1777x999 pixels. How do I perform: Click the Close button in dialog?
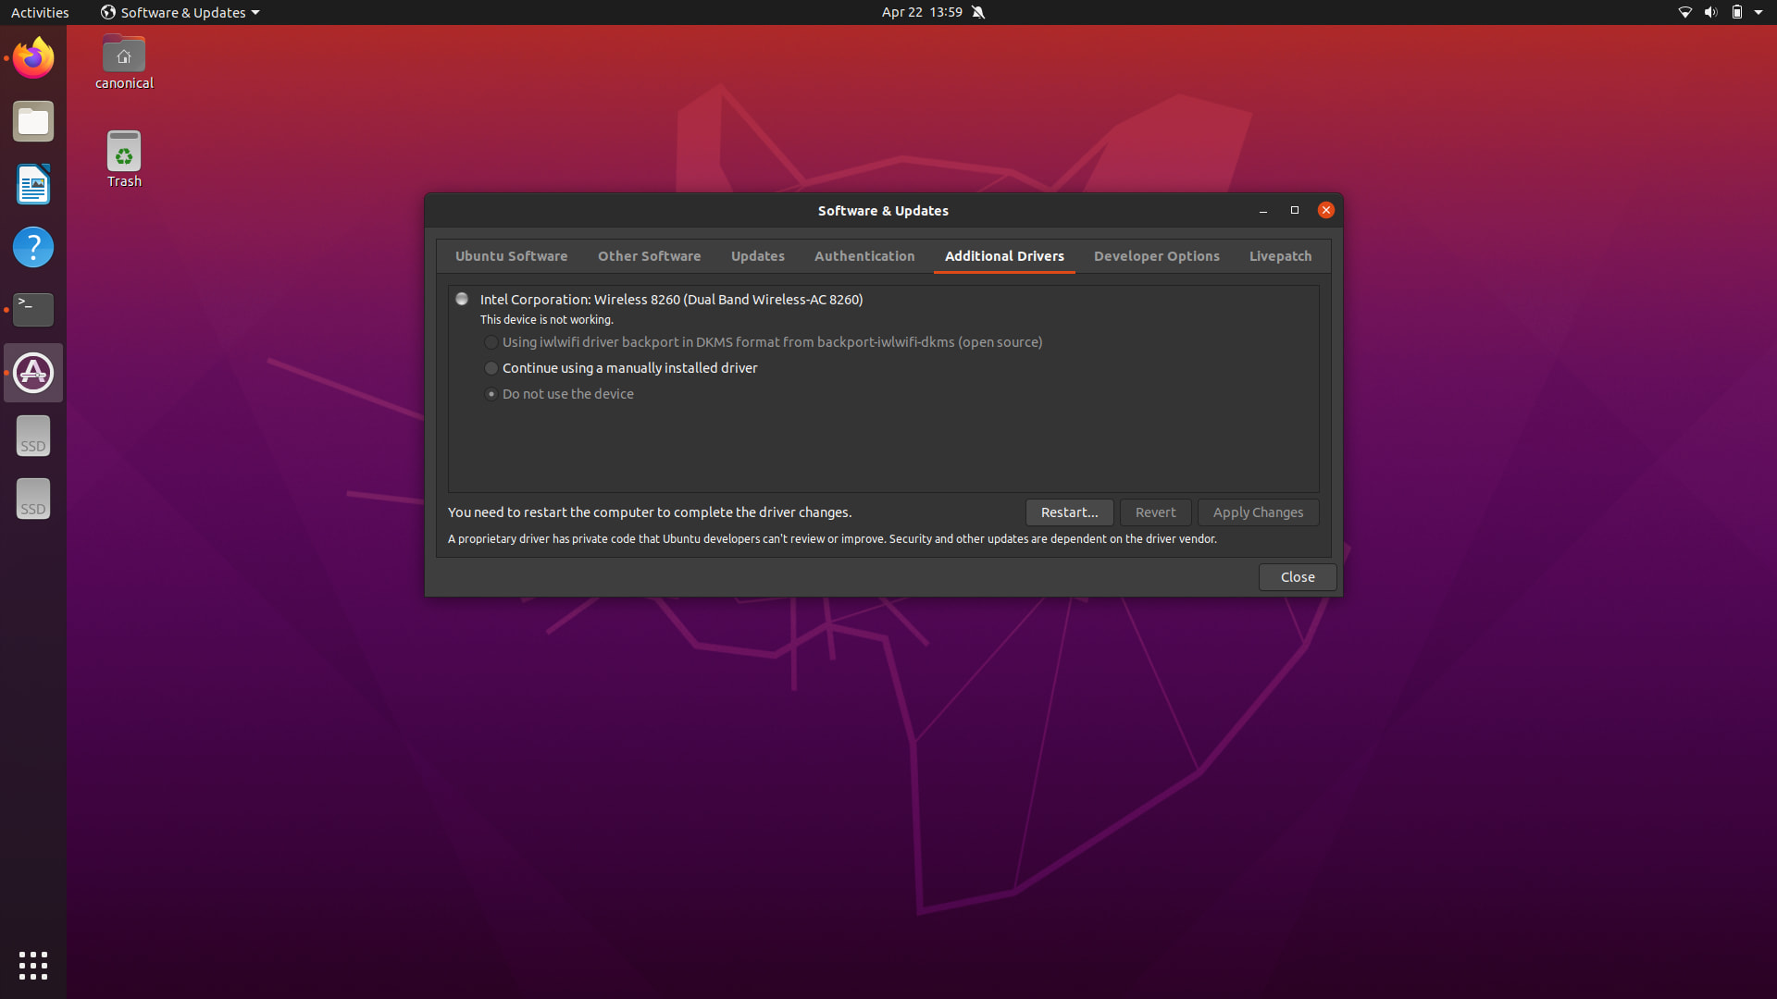1297,577
